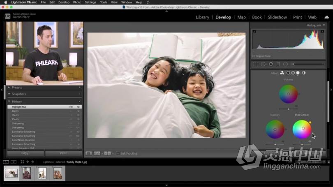Switch to the Slideshow module
The height and width of the screenshot is (187, 333).
[x=277, y=17]
